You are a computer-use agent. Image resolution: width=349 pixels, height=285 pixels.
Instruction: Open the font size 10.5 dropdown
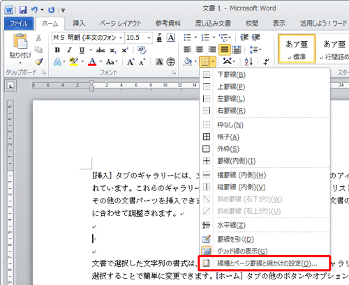pos(149,38)
